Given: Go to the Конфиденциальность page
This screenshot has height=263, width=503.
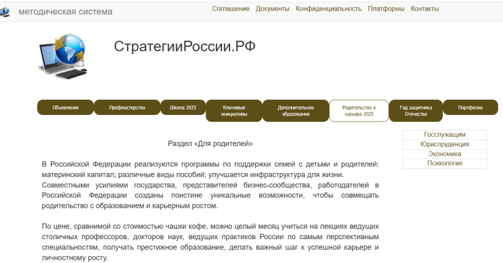Looking at the screenshot, I should coord(328,9).
